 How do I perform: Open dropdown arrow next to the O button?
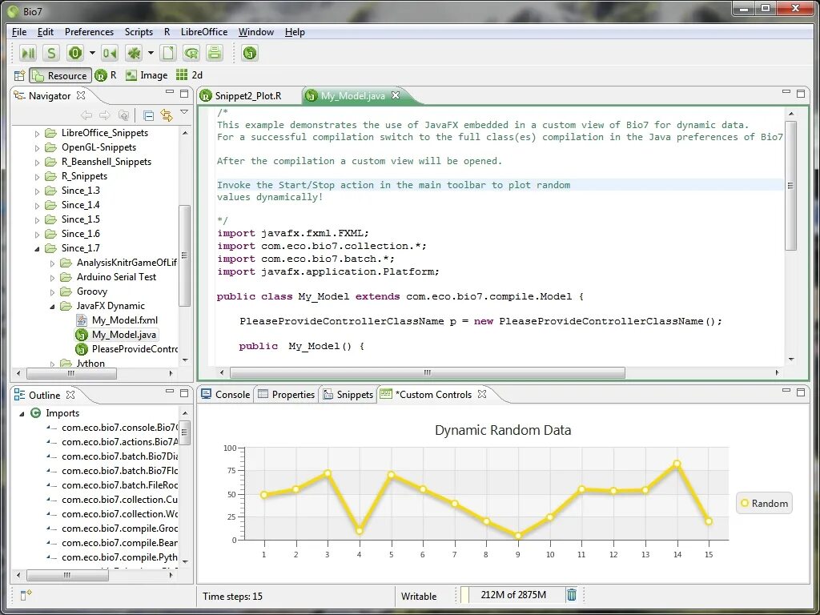(92, 53)
